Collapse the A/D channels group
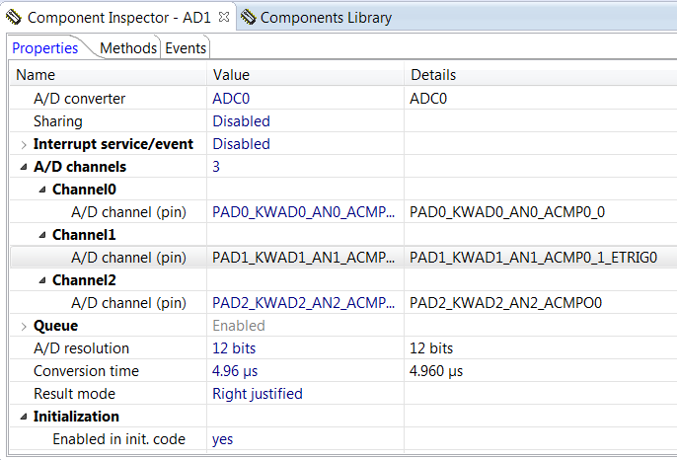This screenshot has width=677, height=460. click(x=24, y=167)
